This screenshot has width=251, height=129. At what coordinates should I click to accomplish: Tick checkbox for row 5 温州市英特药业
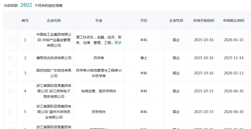point(10,112)
